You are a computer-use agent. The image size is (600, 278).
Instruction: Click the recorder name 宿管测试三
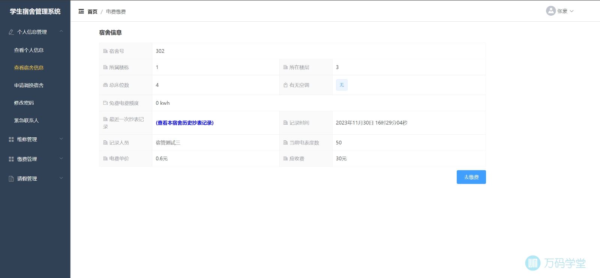coord(168,143)
